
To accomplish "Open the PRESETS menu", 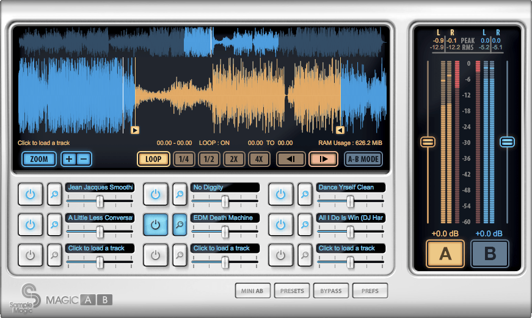I will [x=292, y=291].
